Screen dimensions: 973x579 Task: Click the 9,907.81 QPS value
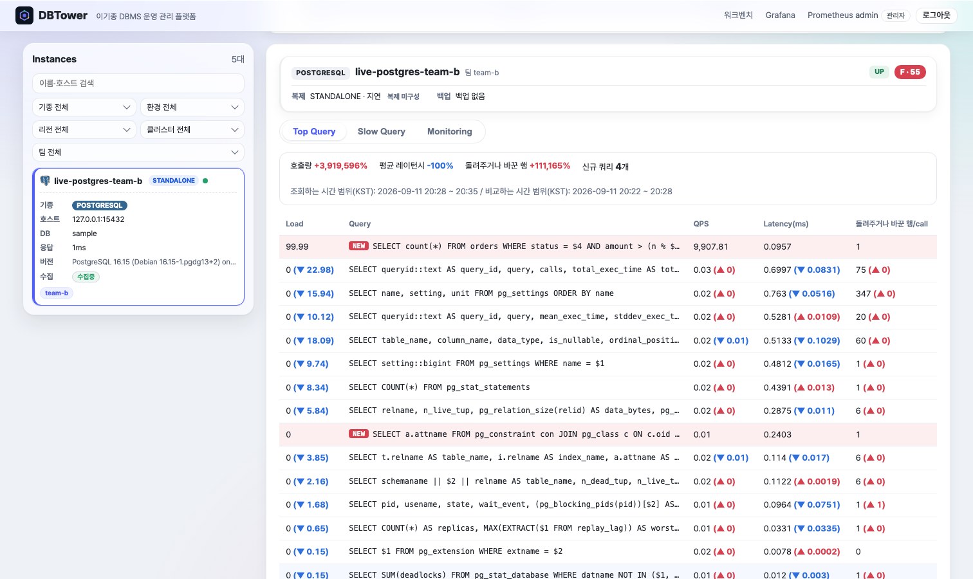pos(711,246)
